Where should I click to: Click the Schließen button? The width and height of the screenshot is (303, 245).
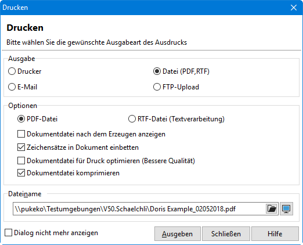226,234
